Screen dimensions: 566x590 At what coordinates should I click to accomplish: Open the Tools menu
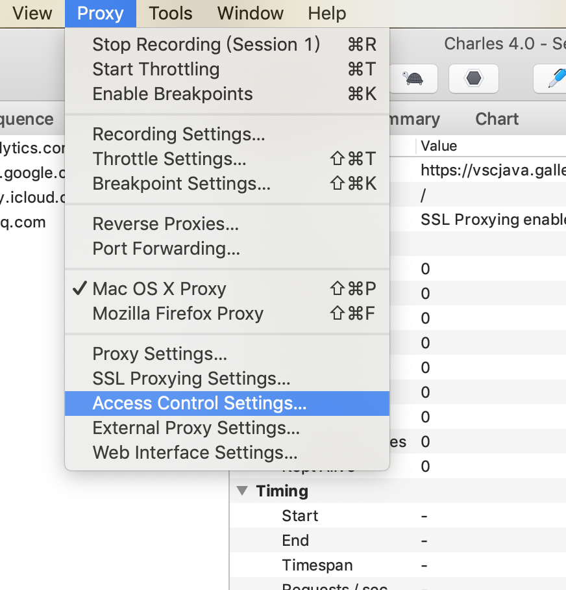click(170, 14)
